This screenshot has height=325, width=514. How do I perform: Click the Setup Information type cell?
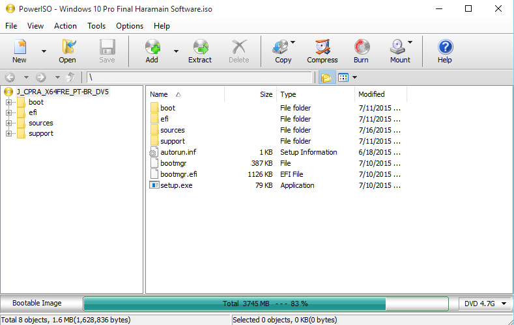(x=309, y=152)
